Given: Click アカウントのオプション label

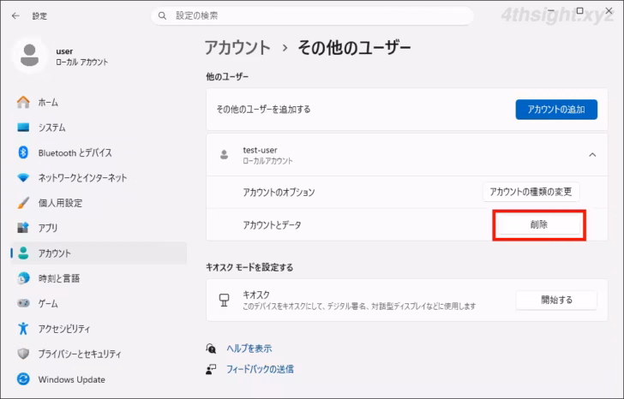Looking at the screenshot, I should (279, 193).
